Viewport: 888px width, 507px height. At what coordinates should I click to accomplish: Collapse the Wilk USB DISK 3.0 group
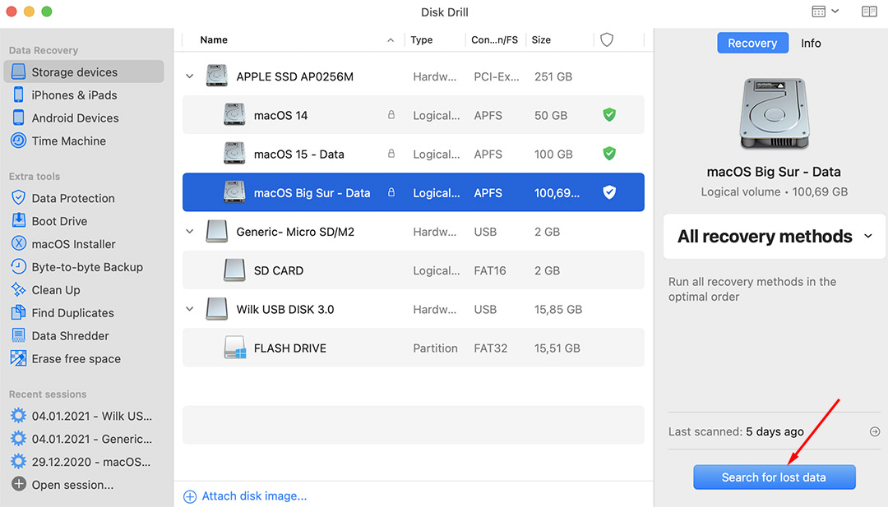190,309
